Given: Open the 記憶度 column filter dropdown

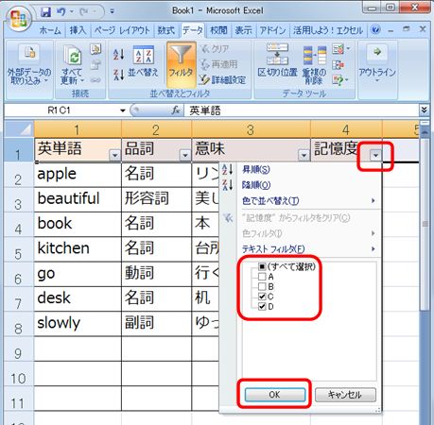Looking at the screenshot, I should 375,155.
